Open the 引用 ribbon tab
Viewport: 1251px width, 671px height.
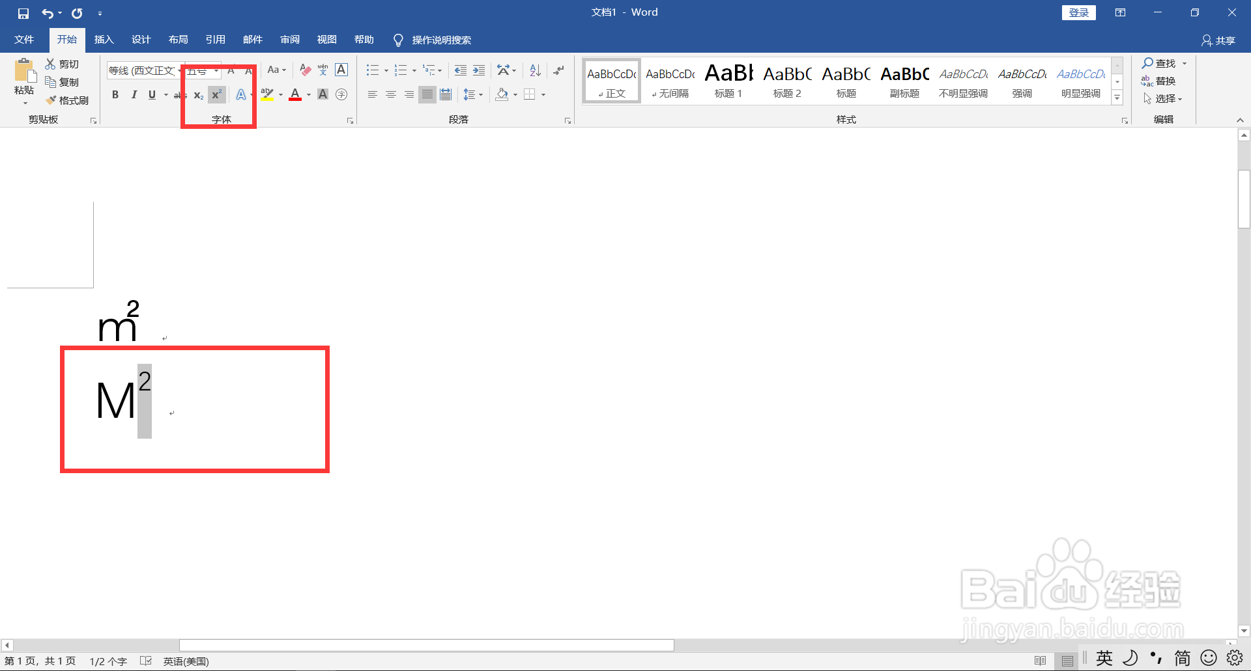click(215, 40)
